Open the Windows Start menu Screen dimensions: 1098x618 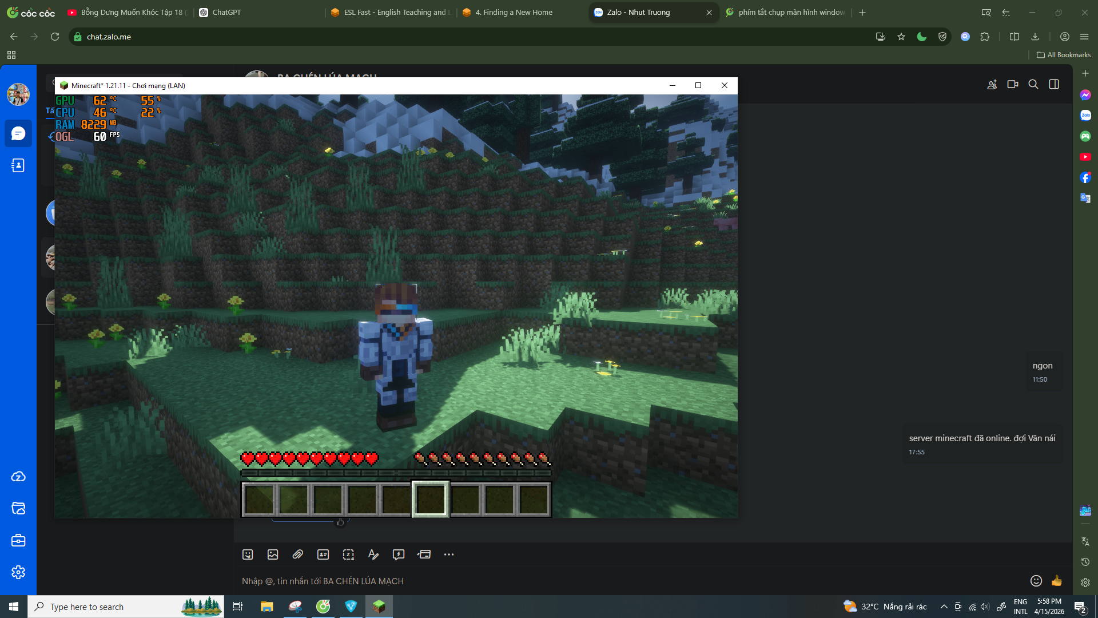(14, 607)
